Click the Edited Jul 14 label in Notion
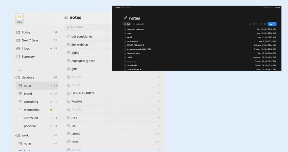Image resolution: width=288 pixels, height=152 pixels. 268,8
